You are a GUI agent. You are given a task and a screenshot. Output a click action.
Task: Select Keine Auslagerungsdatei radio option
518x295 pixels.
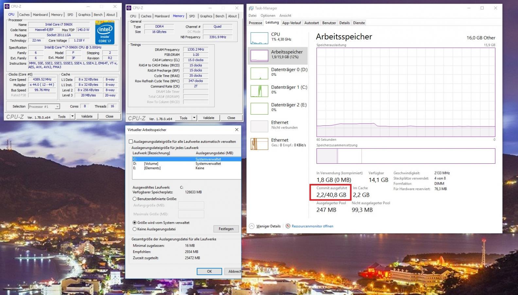pyautogui.click(x=134, y=229)
